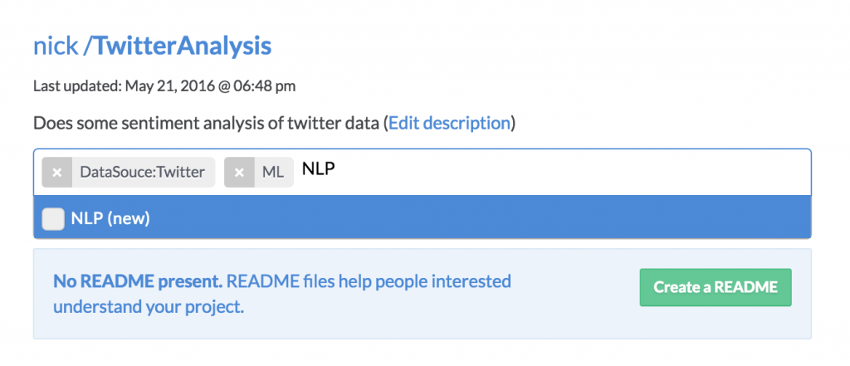Remove the DataSouce:Twitter tag with its x icon
This screenshot has height=366, width=850.
point(57,173)
